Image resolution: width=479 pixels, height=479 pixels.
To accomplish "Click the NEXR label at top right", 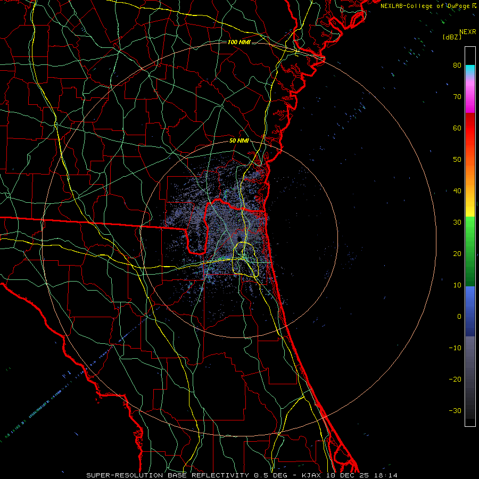I will [x=468, y=32].
